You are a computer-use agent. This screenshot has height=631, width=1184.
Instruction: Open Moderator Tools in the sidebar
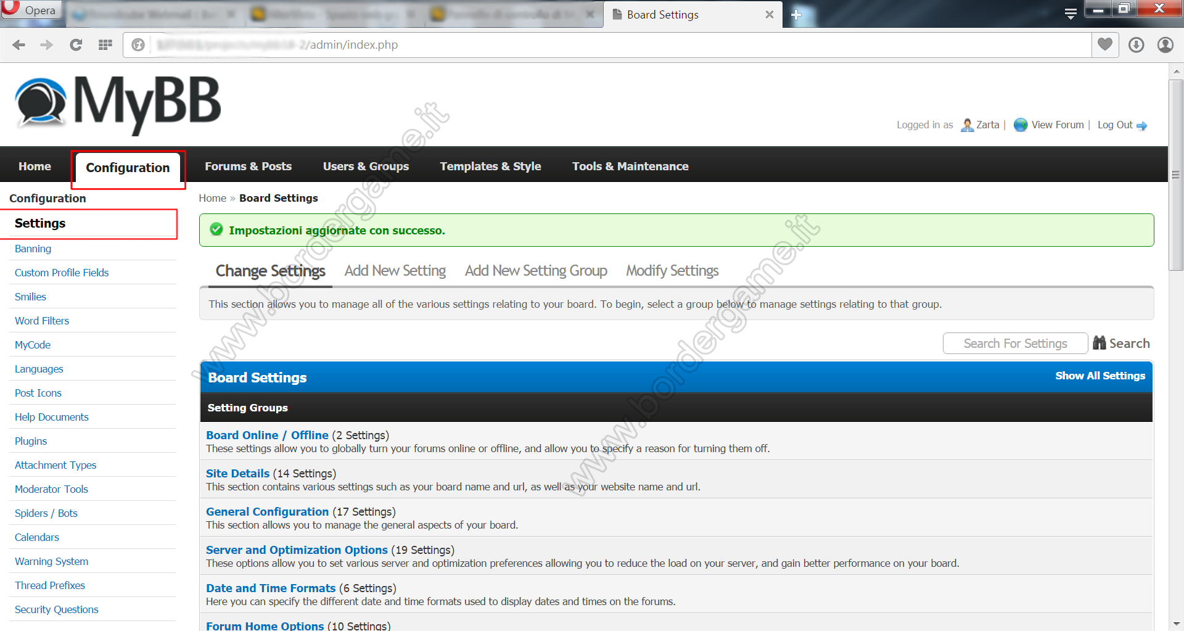pyautogui.click(x=51, y=489)
